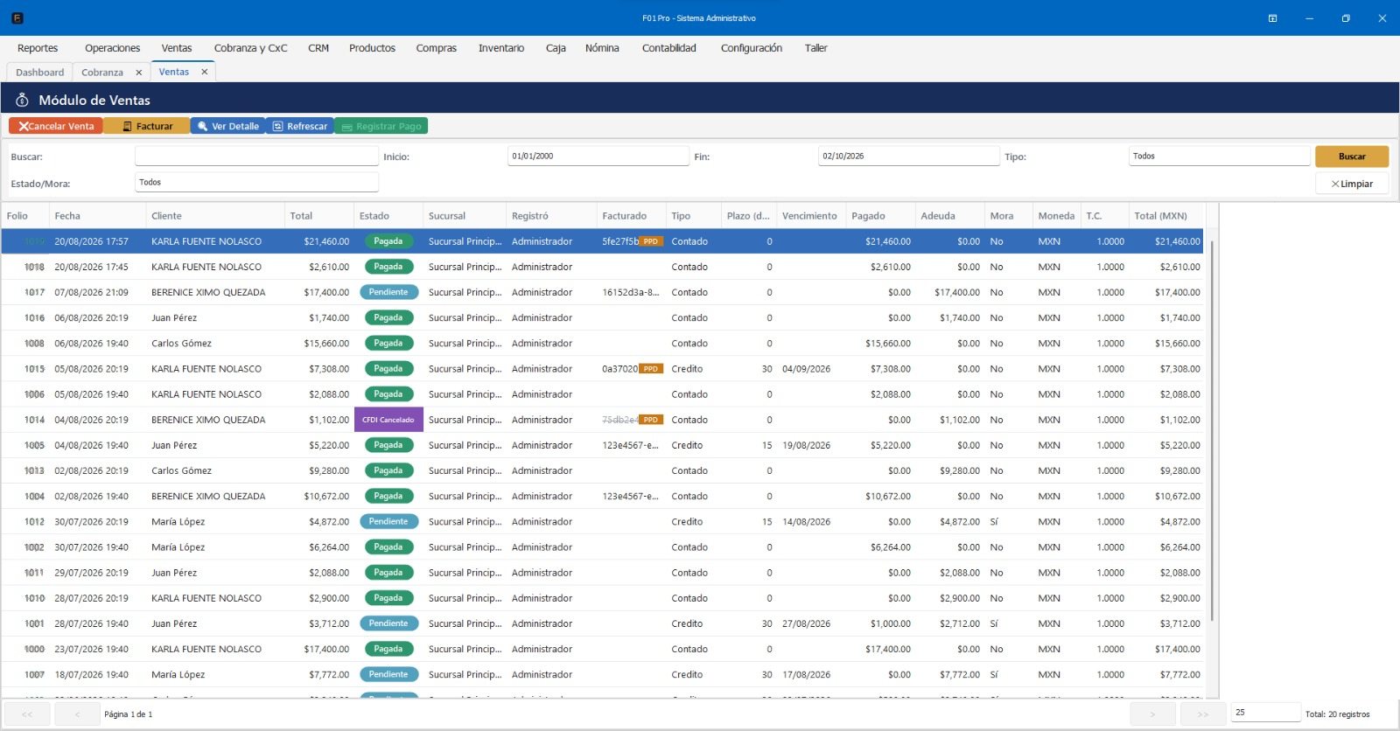Select sale row dated 30/07/2026 20:19
The height and width of the screenshot is (731, 1400).
602,522
